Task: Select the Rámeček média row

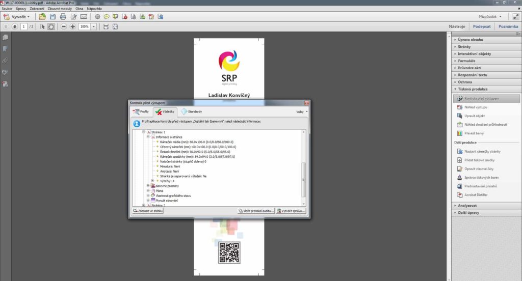Action: tap(197, 142)
